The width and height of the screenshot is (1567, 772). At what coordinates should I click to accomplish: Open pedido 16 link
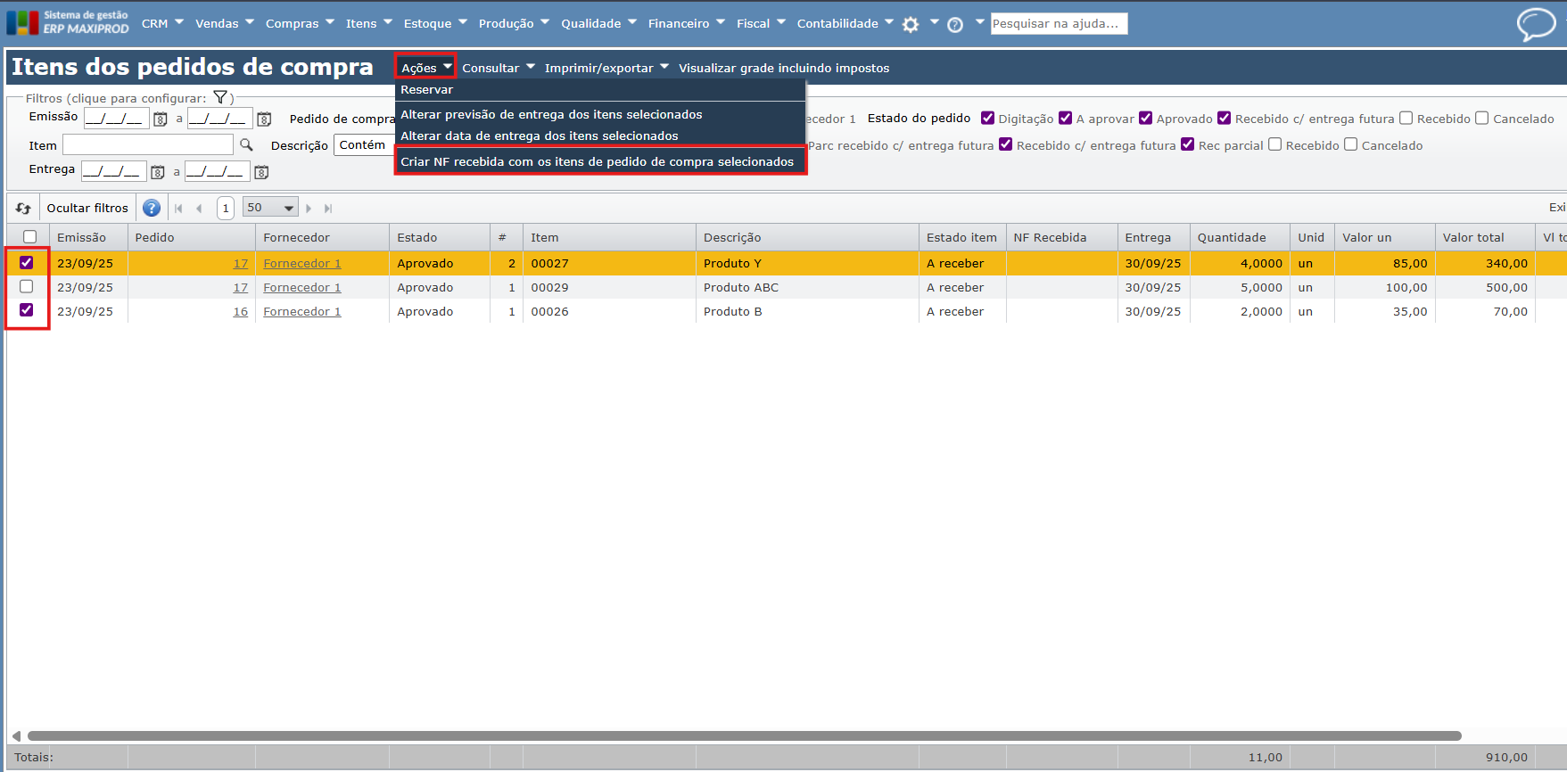point(241,311)
